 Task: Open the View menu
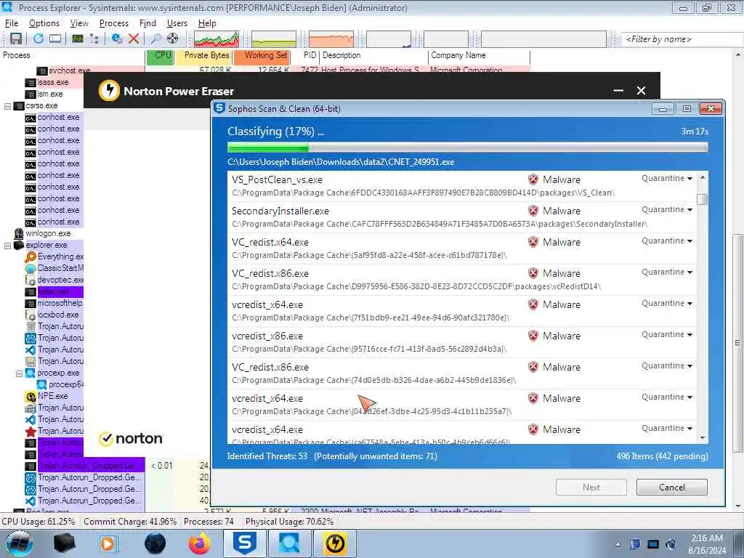(x=79, y=23)
